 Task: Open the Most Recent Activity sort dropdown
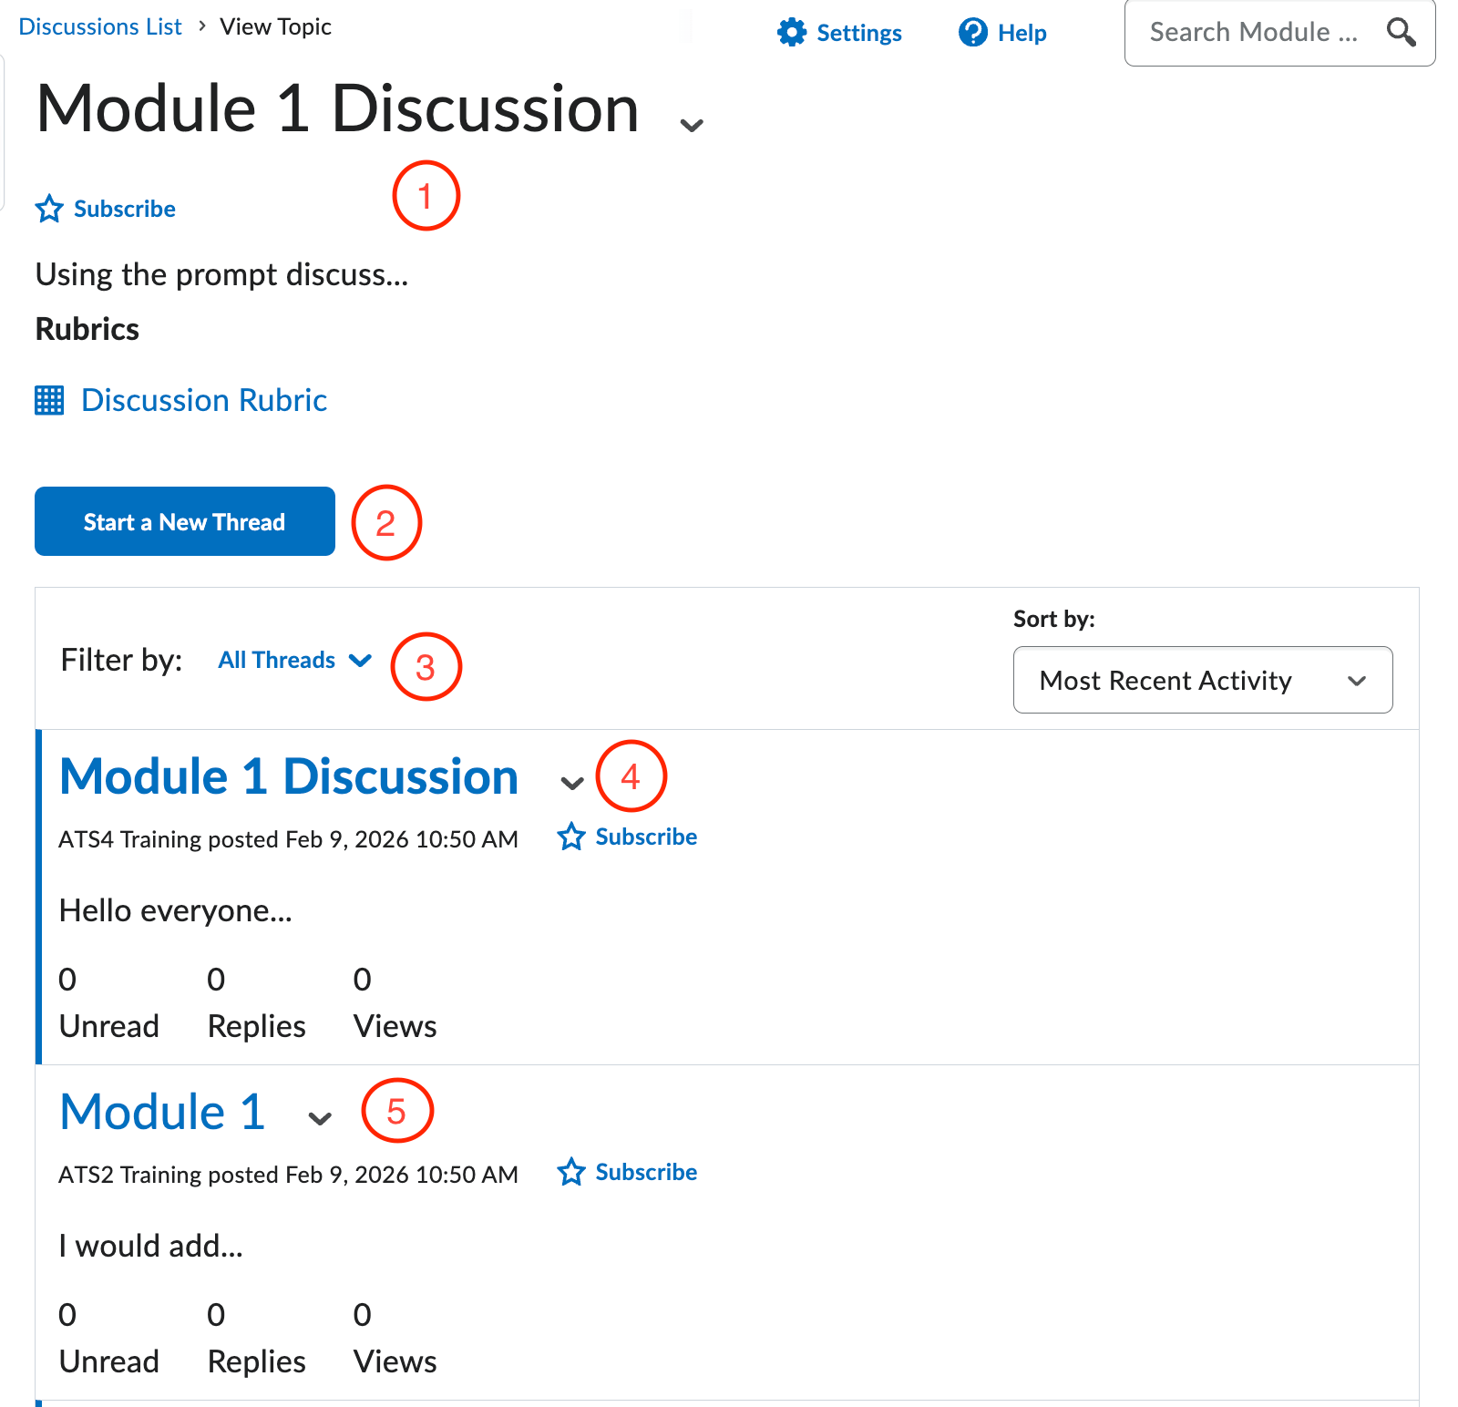point(1202,680)
